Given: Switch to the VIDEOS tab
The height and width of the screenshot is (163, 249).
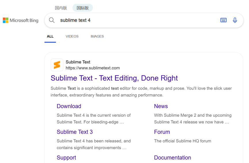Looking at the screenshot, I should click(72, 37).
